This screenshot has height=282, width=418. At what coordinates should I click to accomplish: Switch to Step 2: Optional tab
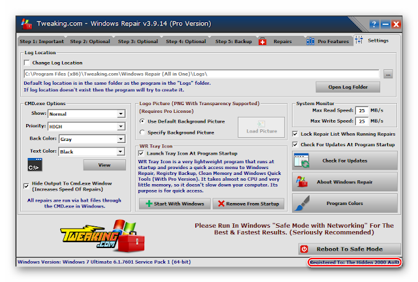(90, 41)
